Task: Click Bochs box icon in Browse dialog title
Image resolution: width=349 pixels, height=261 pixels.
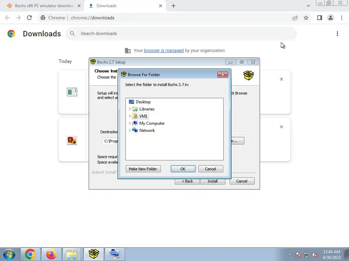Action: (x=123, y=74)
